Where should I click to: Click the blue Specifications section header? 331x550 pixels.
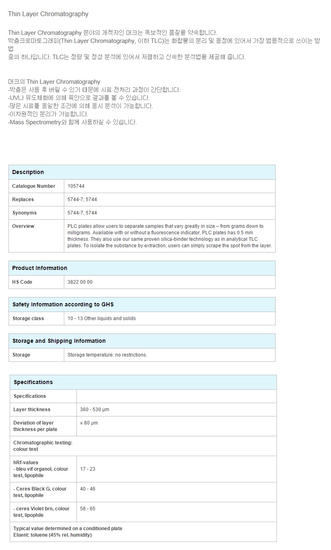[33, 382]
